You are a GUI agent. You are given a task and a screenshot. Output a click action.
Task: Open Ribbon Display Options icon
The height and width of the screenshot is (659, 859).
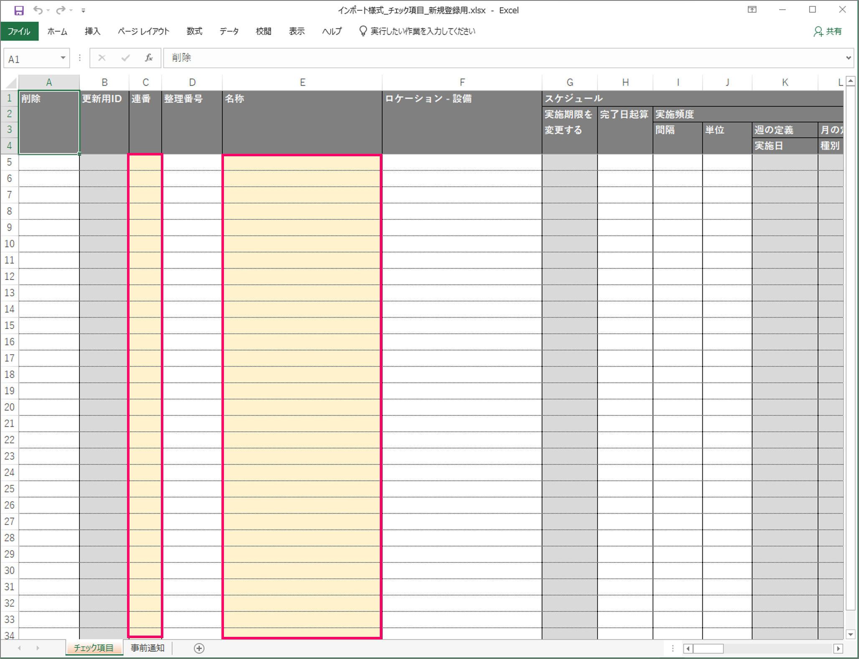point(752,10)
